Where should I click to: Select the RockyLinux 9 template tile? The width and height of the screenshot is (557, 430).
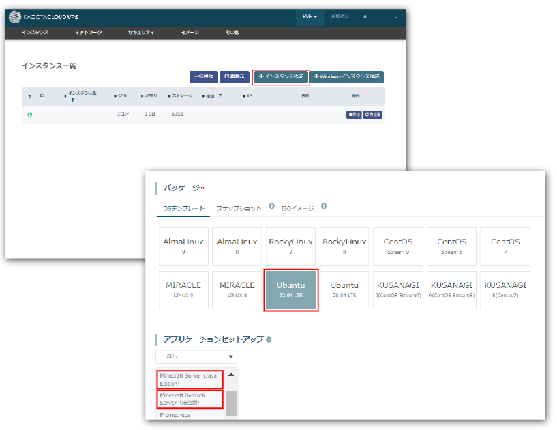(291, 246)
